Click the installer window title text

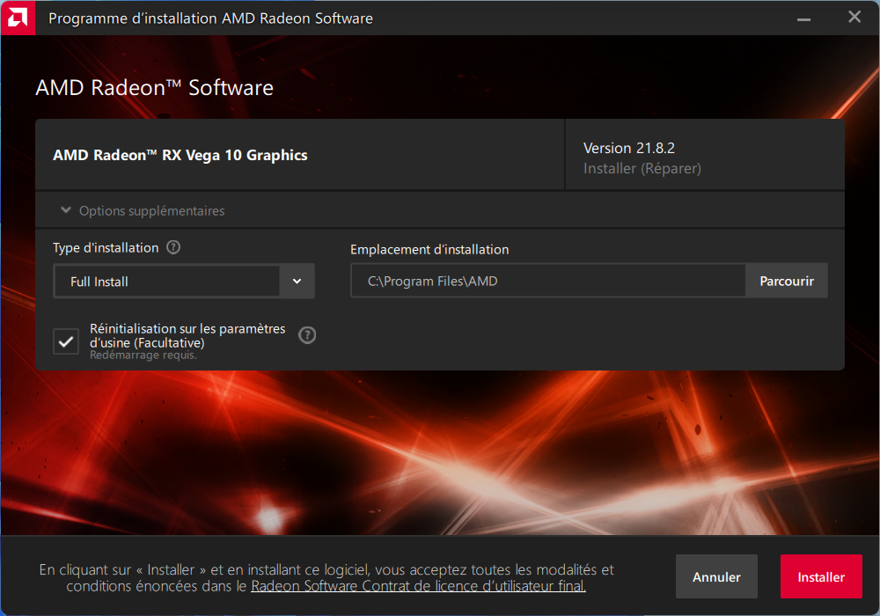pyautogui.click(x=210, y=18)
